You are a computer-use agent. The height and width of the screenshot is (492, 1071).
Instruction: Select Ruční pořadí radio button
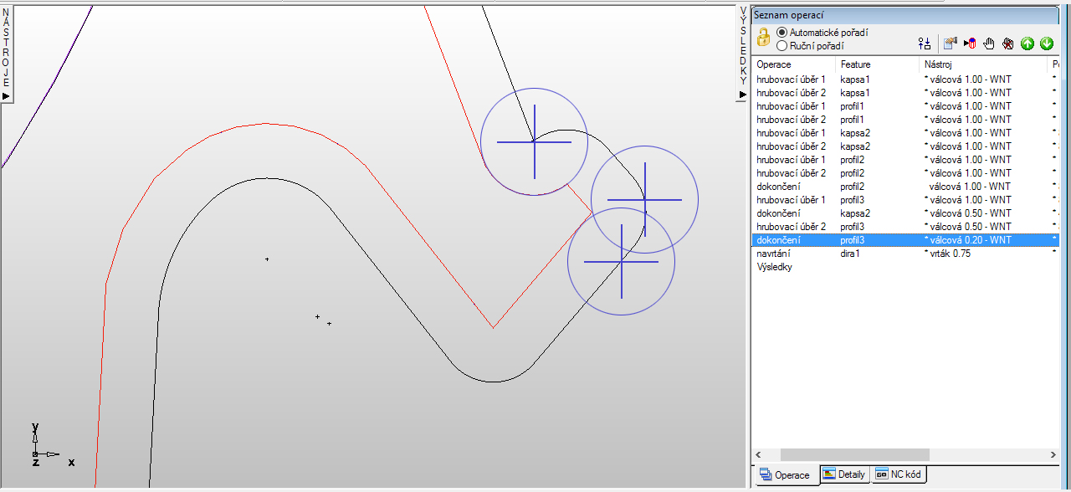click(782, 46)
